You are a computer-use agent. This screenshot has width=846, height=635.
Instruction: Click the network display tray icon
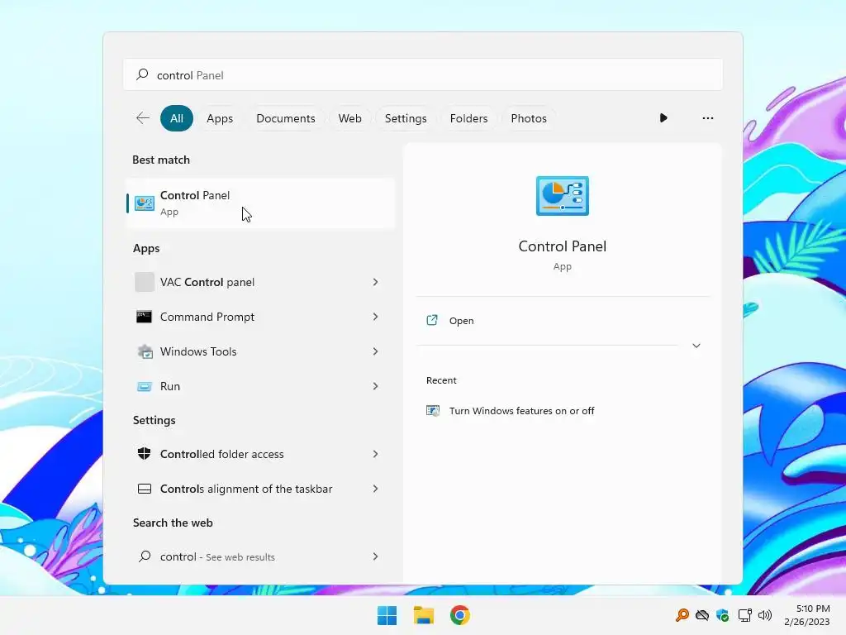(744, 615)
